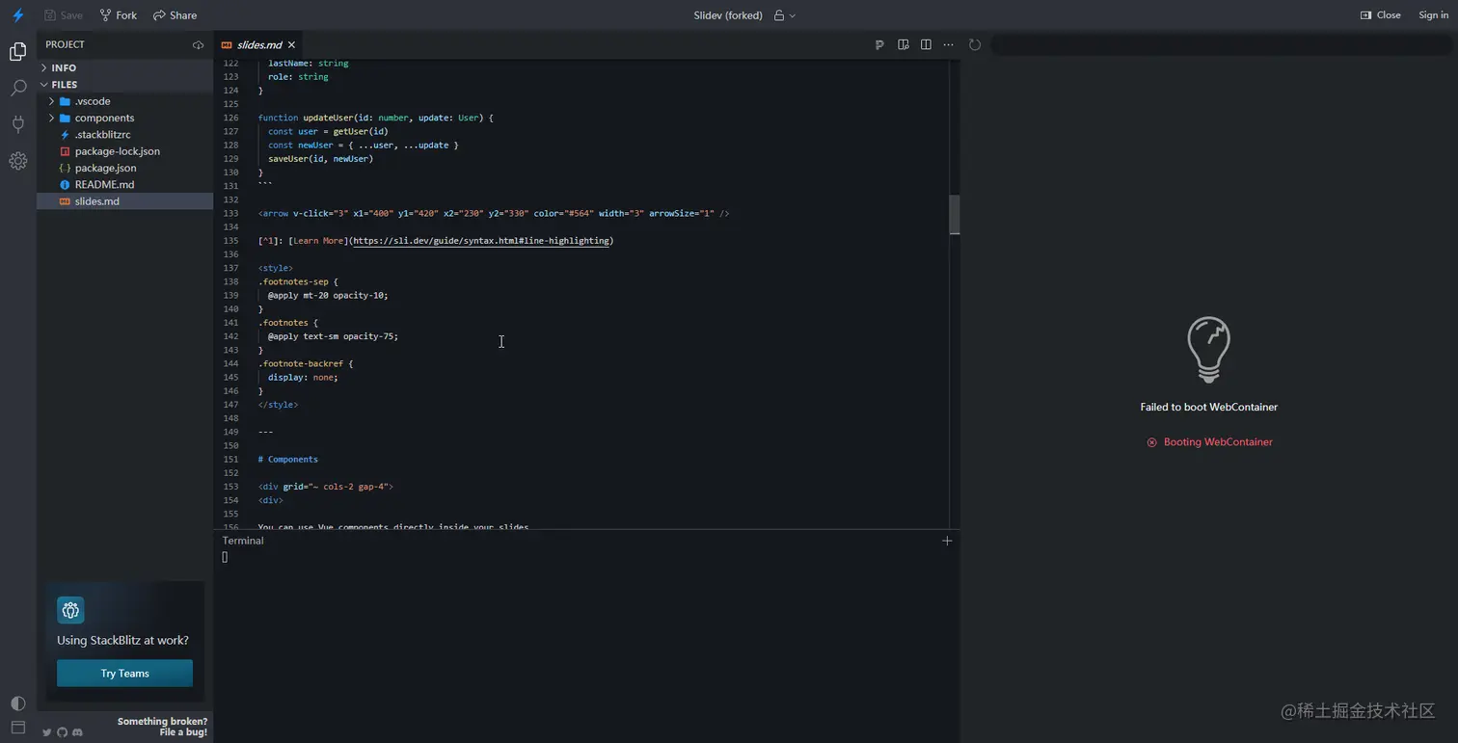
Task: Click the Share button
Action: pos(175,15)
